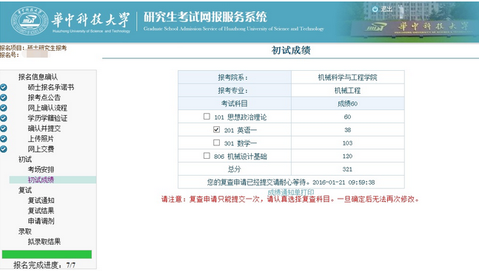The width and height of the screenshot is (479, 271).
Task: Click the 总分 label cell
Action: (x=235, y=169)
